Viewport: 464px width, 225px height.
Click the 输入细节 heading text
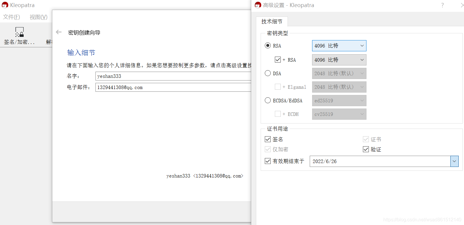(x=81, y=53)
